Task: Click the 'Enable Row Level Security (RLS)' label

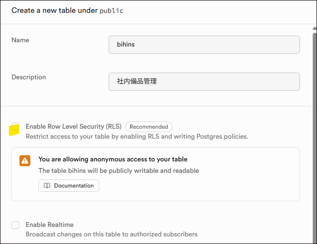Action: point(74,127)
